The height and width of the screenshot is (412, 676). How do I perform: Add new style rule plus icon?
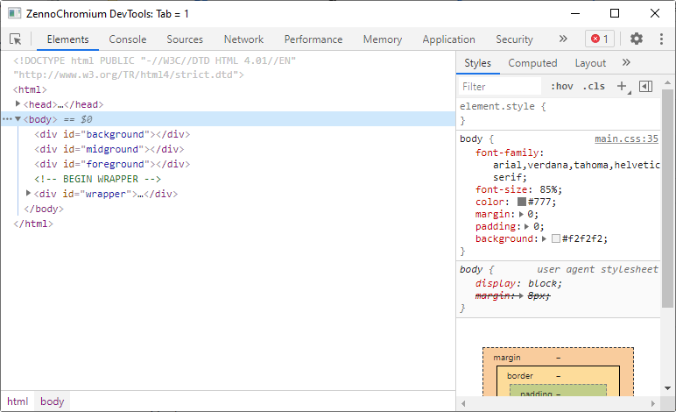click(622, 86)
